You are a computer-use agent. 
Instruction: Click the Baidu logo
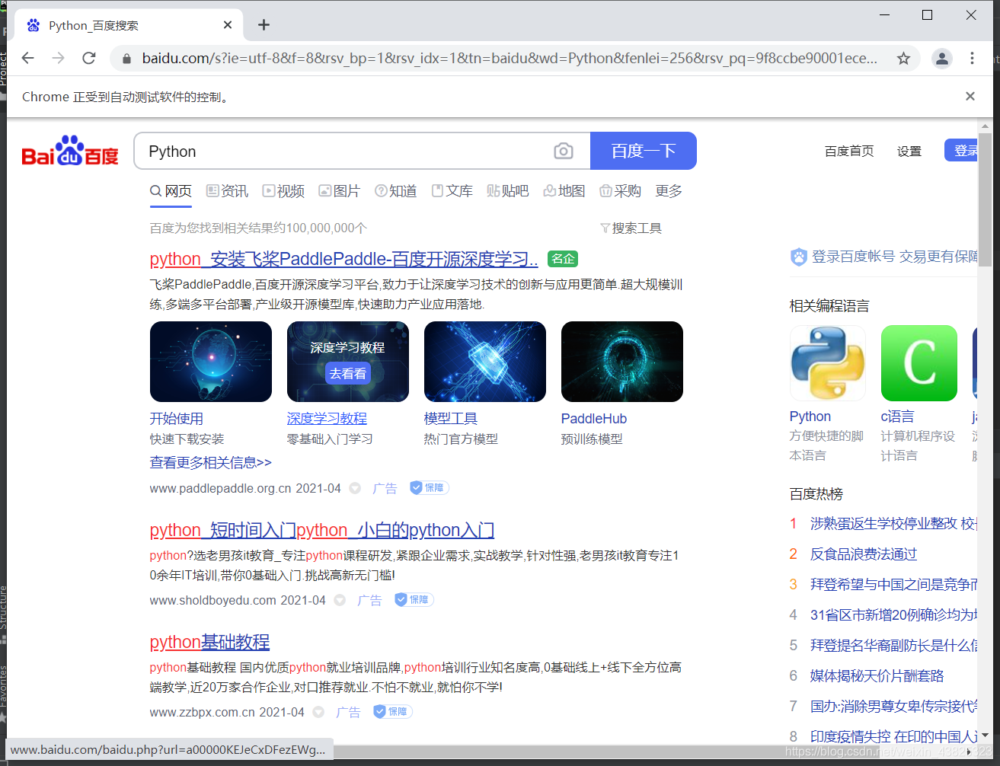click(x=70, y=152)
